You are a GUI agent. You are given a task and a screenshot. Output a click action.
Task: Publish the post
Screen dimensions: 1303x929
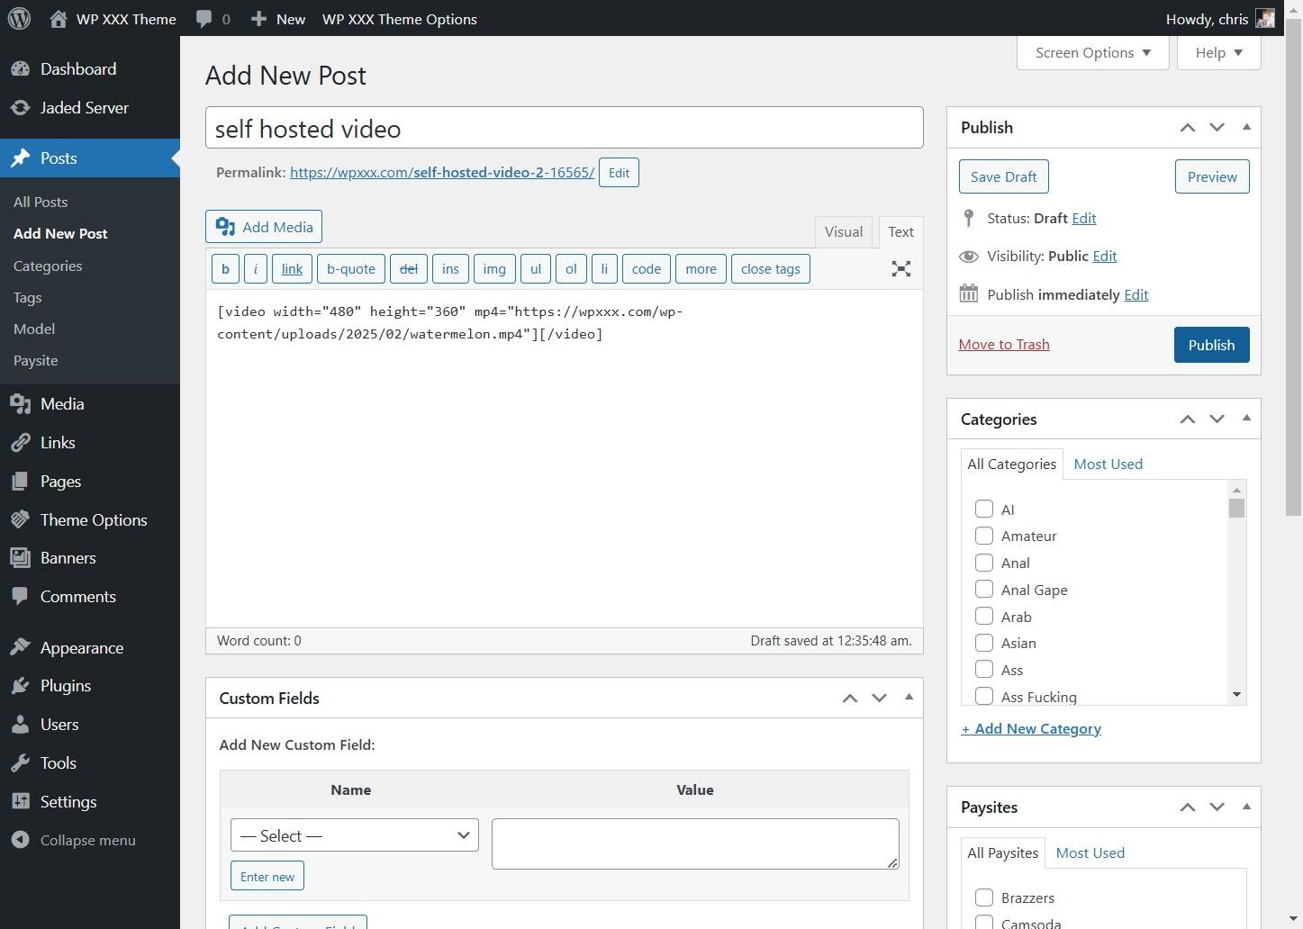(x=1211, y=345)
